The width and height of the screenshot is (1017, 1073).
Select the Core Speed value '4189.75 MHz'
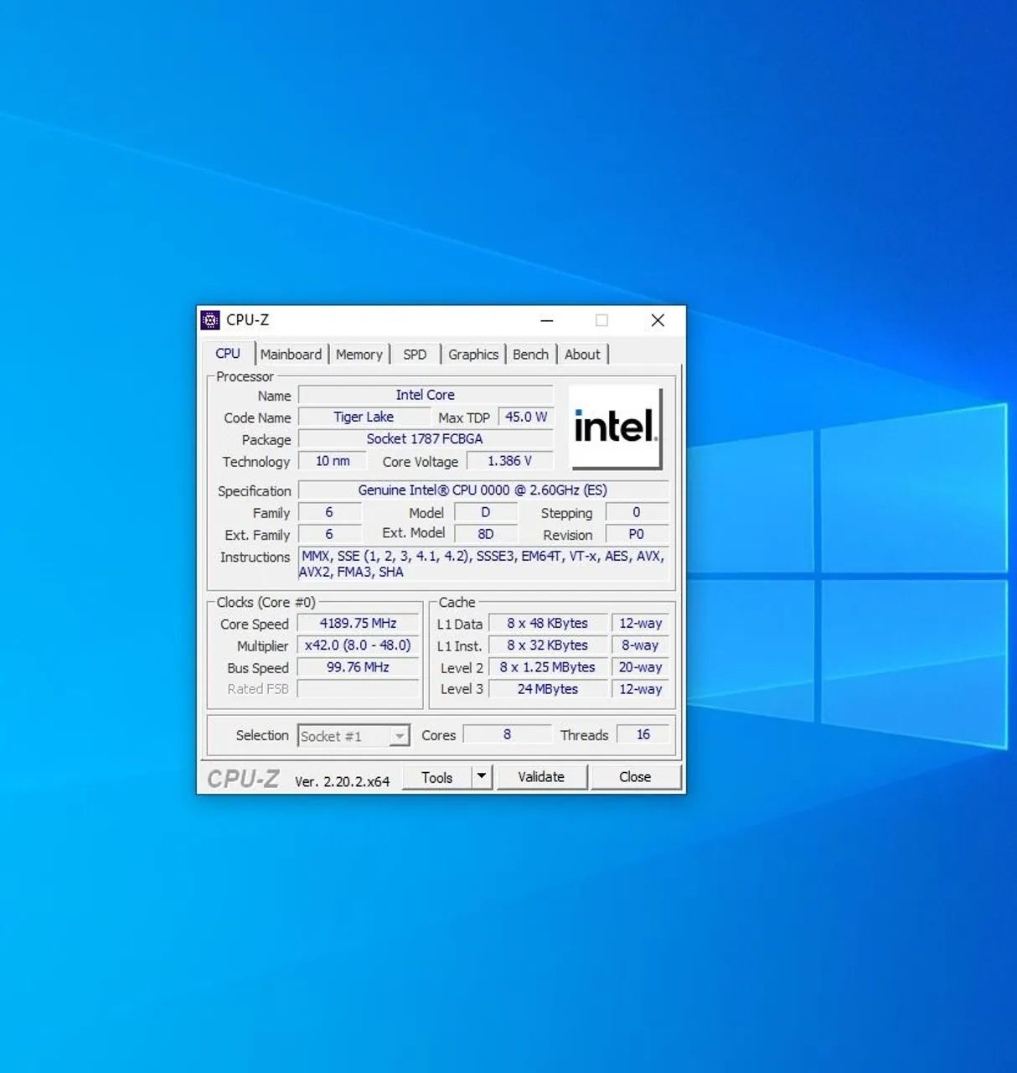(x=358, y=624)
